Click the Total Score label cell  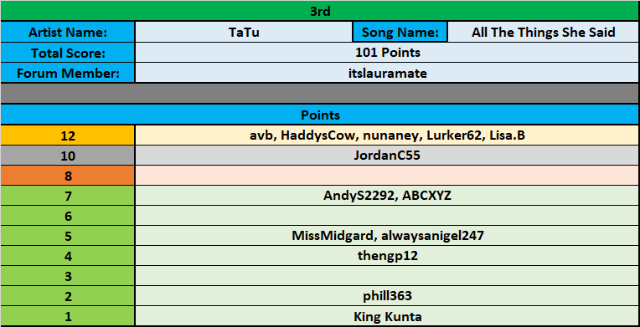click(68, 53)
